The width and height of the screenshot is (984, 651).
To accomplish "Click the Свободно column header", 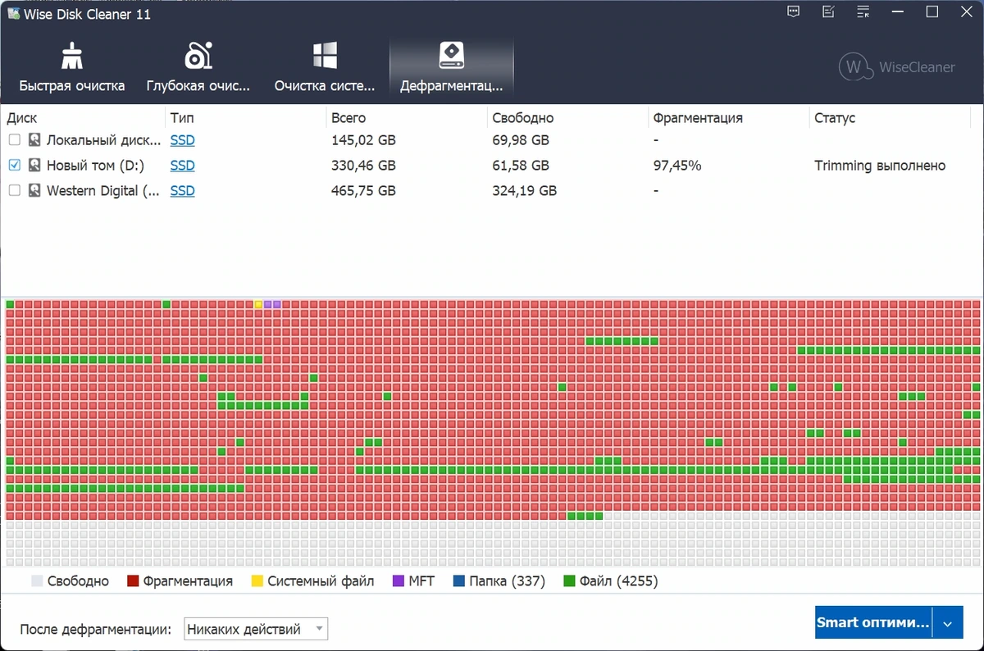I will point(522,118).
